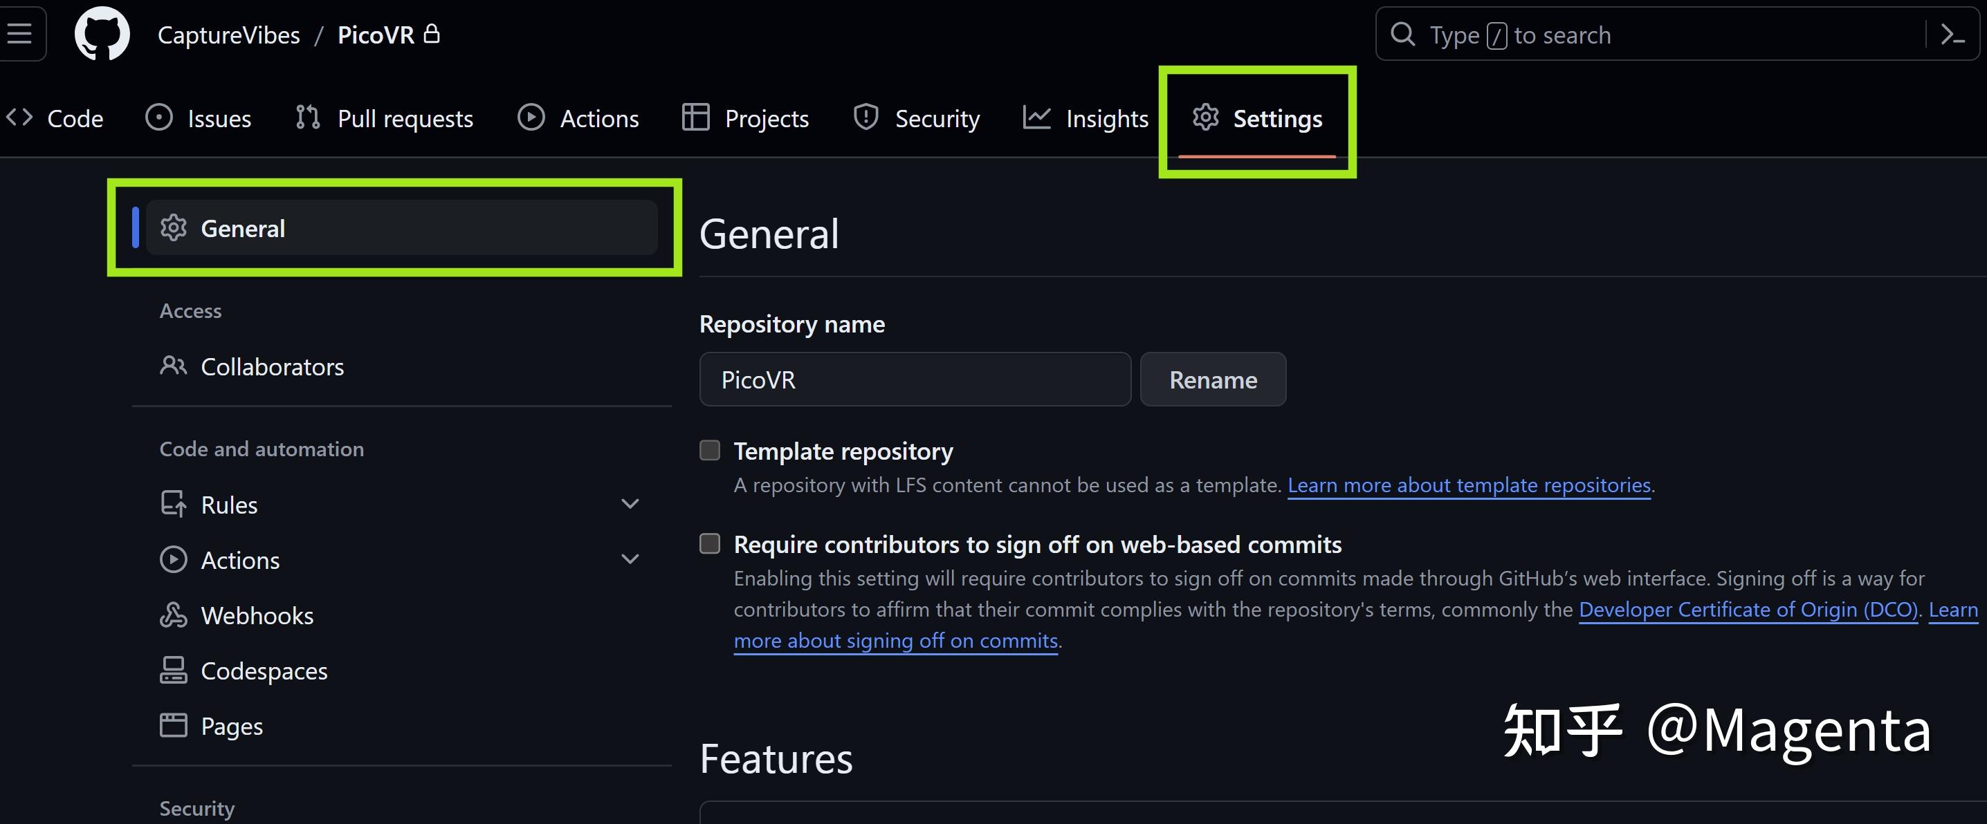Open the CaptureVibes owner link
Screen dimensions: 1987x824
tap(228, 35)
